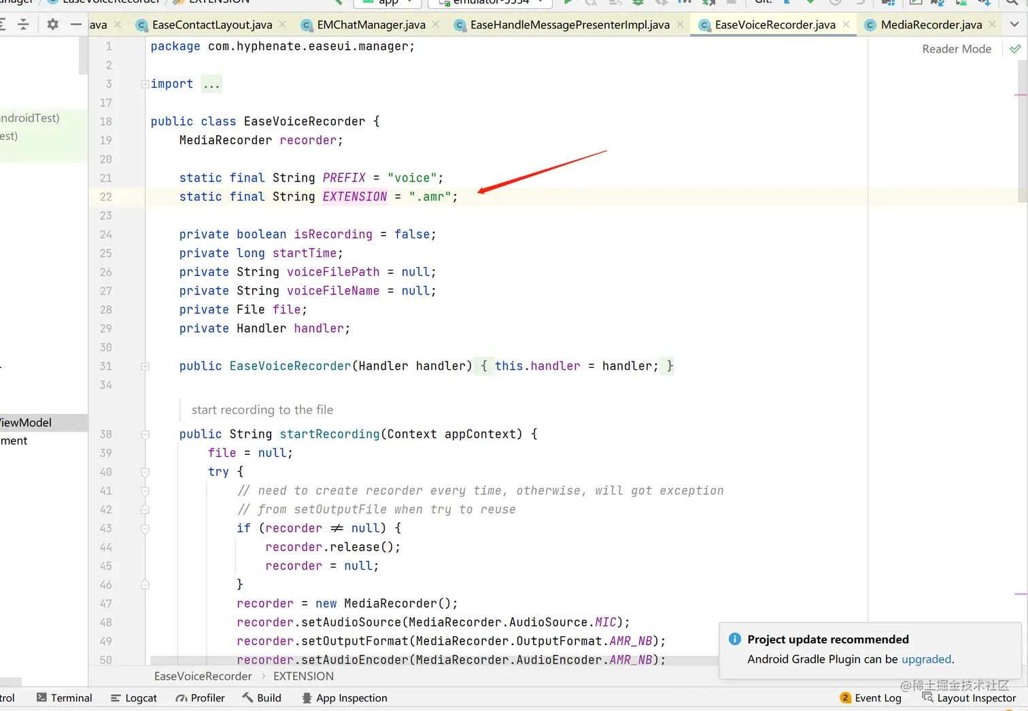The height and width of the screenshot is (711, 1028).
Task: Open the Build tool window
Action: (262, 698)
